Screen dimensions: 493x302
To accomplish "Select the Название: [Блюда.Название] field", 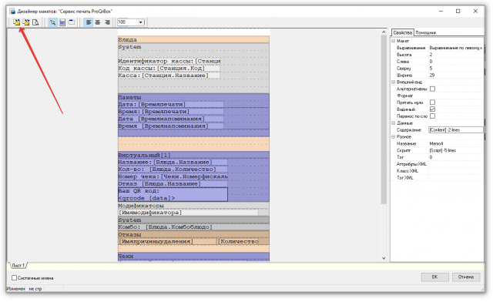I will point(173,163).
